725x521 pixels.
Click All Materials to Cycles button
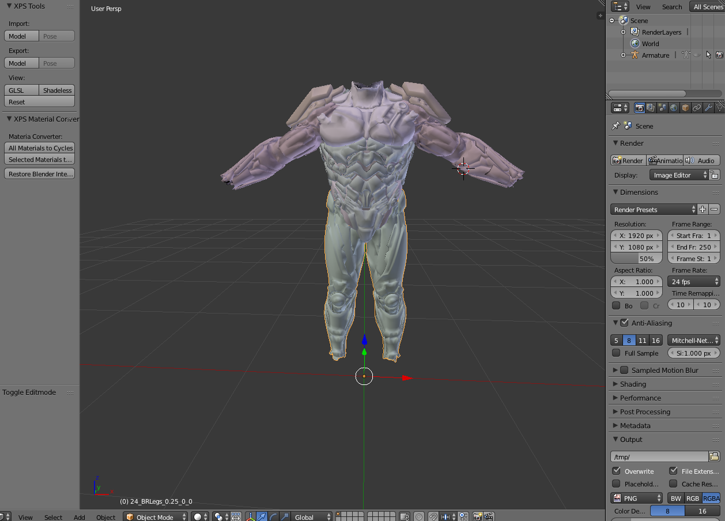pyautogui.click(x=40, y=148)
